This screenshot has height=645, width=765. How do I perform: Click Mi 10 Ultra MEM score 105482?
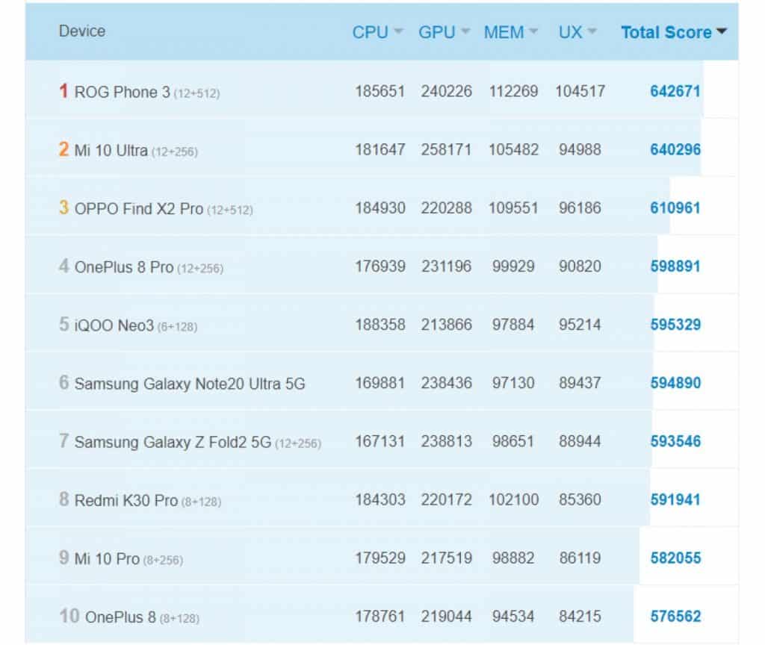(513, 149)
